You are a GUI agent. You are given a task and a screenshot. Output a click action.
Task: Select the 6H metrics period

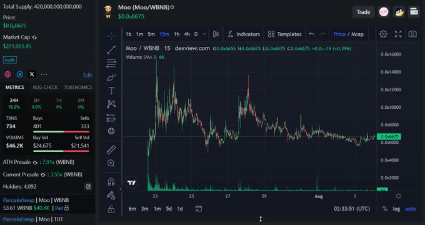click(x=36, y=103)
